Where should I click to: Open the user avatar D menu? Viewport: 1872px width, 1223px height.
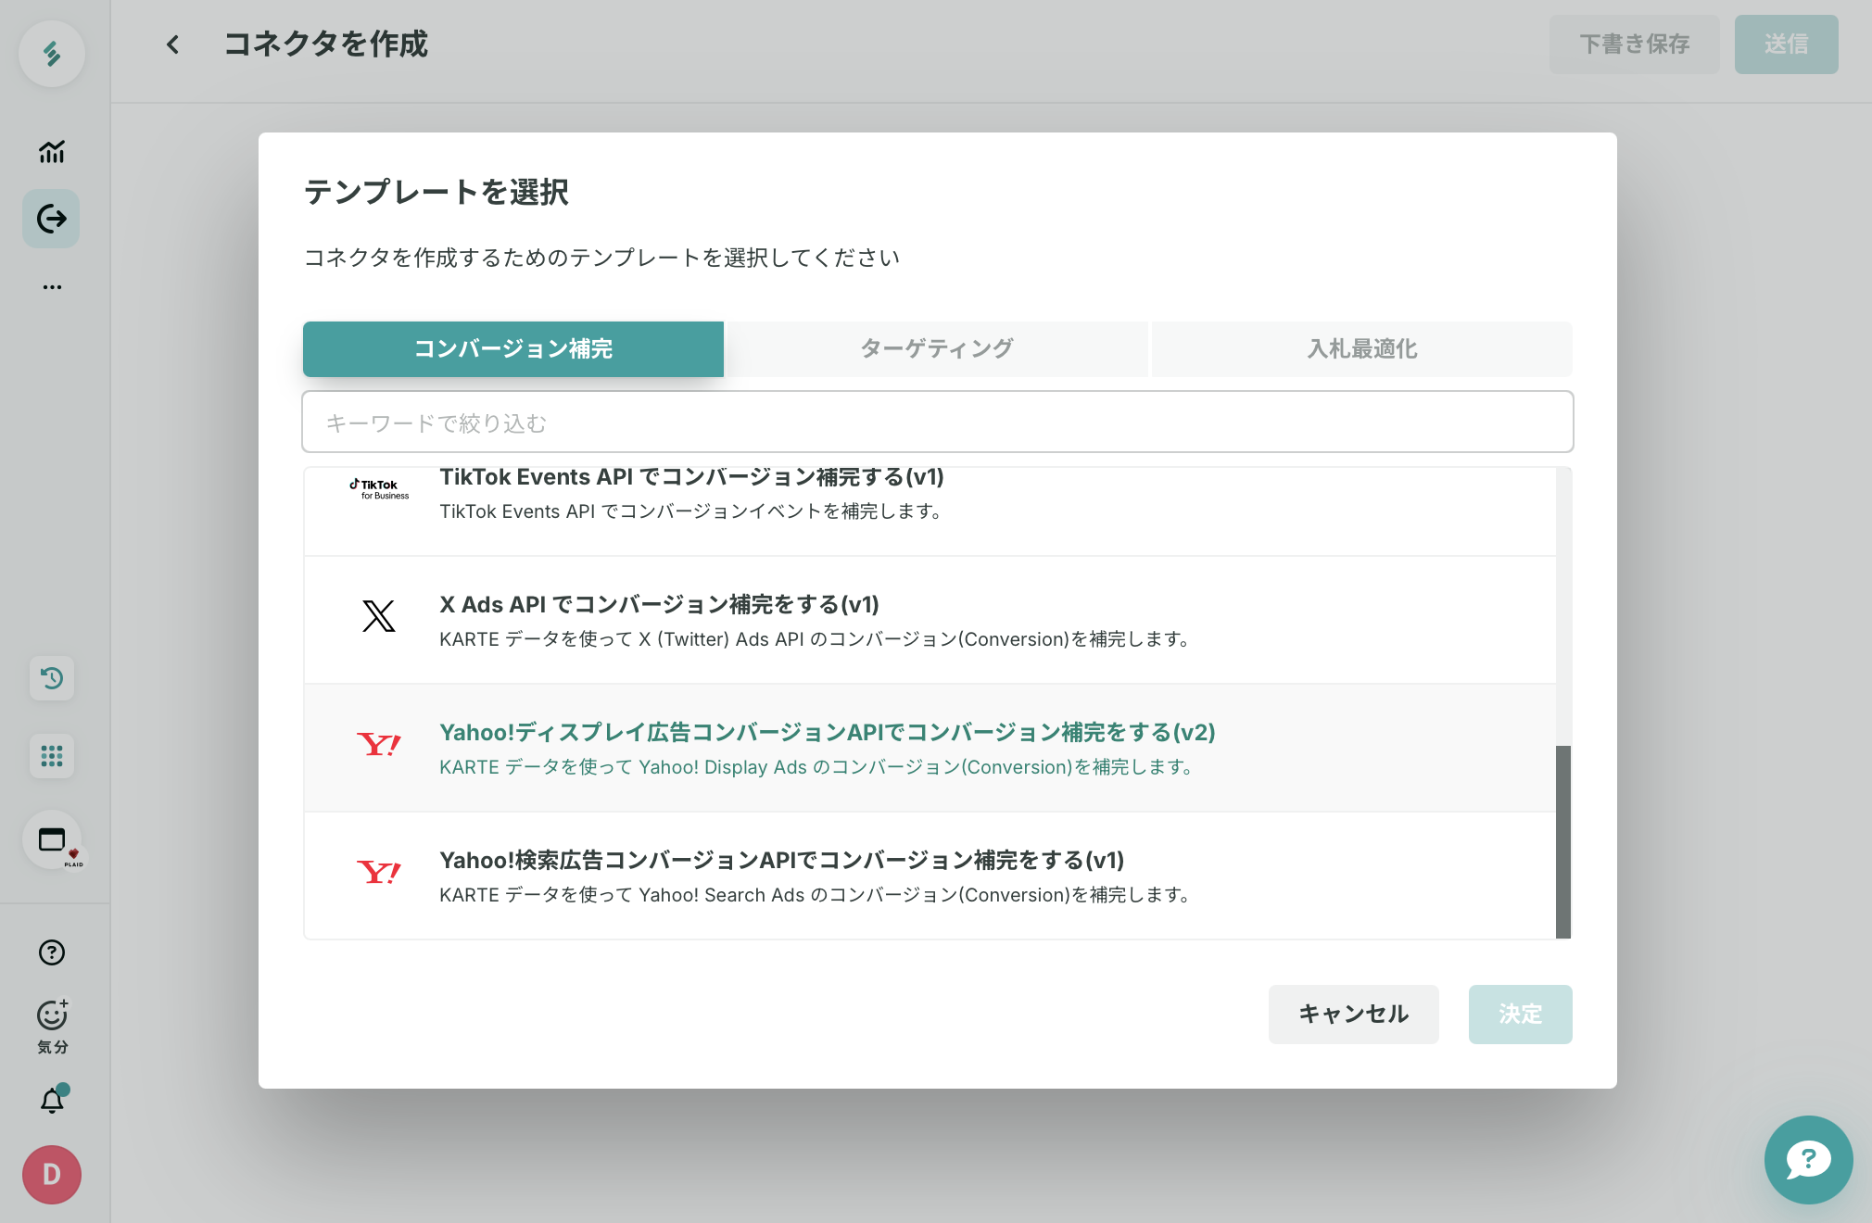(52, 1175)
